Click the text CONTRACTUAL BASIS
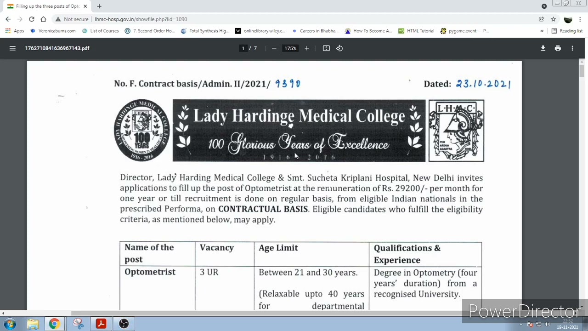 coord(263,209)
